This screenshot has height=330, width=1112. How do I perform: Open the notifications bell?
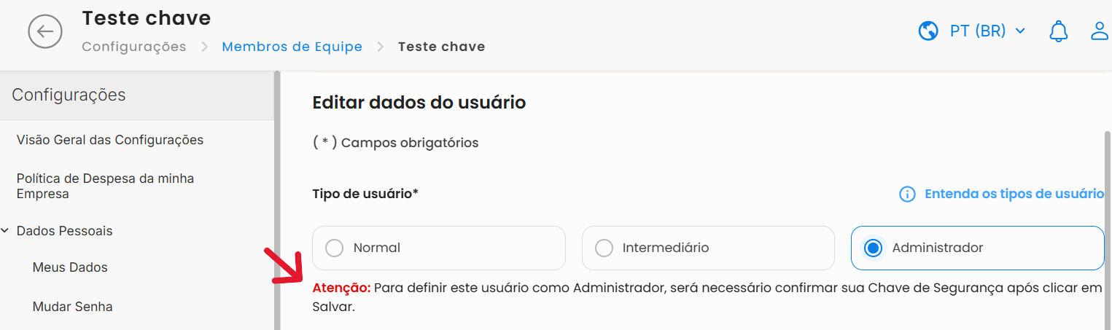[1058, 31]
